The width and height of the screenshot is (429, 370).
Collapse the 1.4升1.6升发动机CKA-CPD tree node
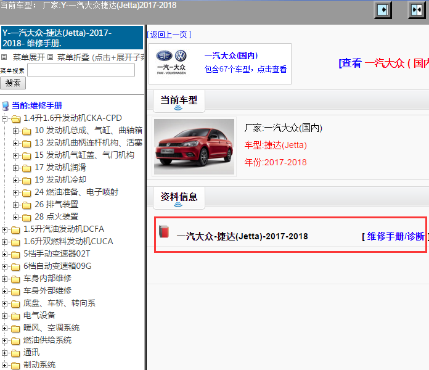point(4,118)
